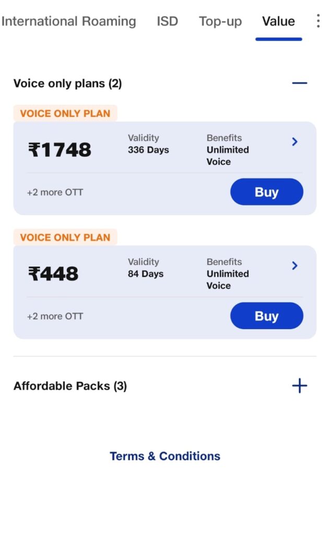Open the Top-up tab
The height and width of the screenshot is (534, 330).
220,21
